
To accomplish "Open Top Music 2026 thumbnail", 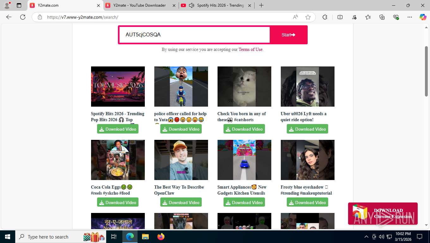I will pyautogui.click(x=118, y=86).
